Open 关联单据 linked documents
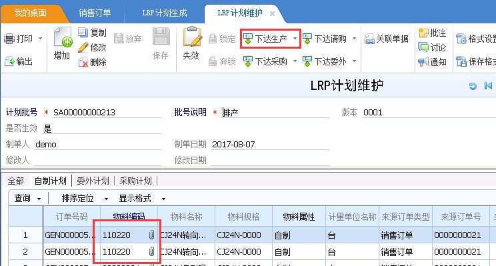The width and height of the screenshot is (496, 266). pos(386,39)
